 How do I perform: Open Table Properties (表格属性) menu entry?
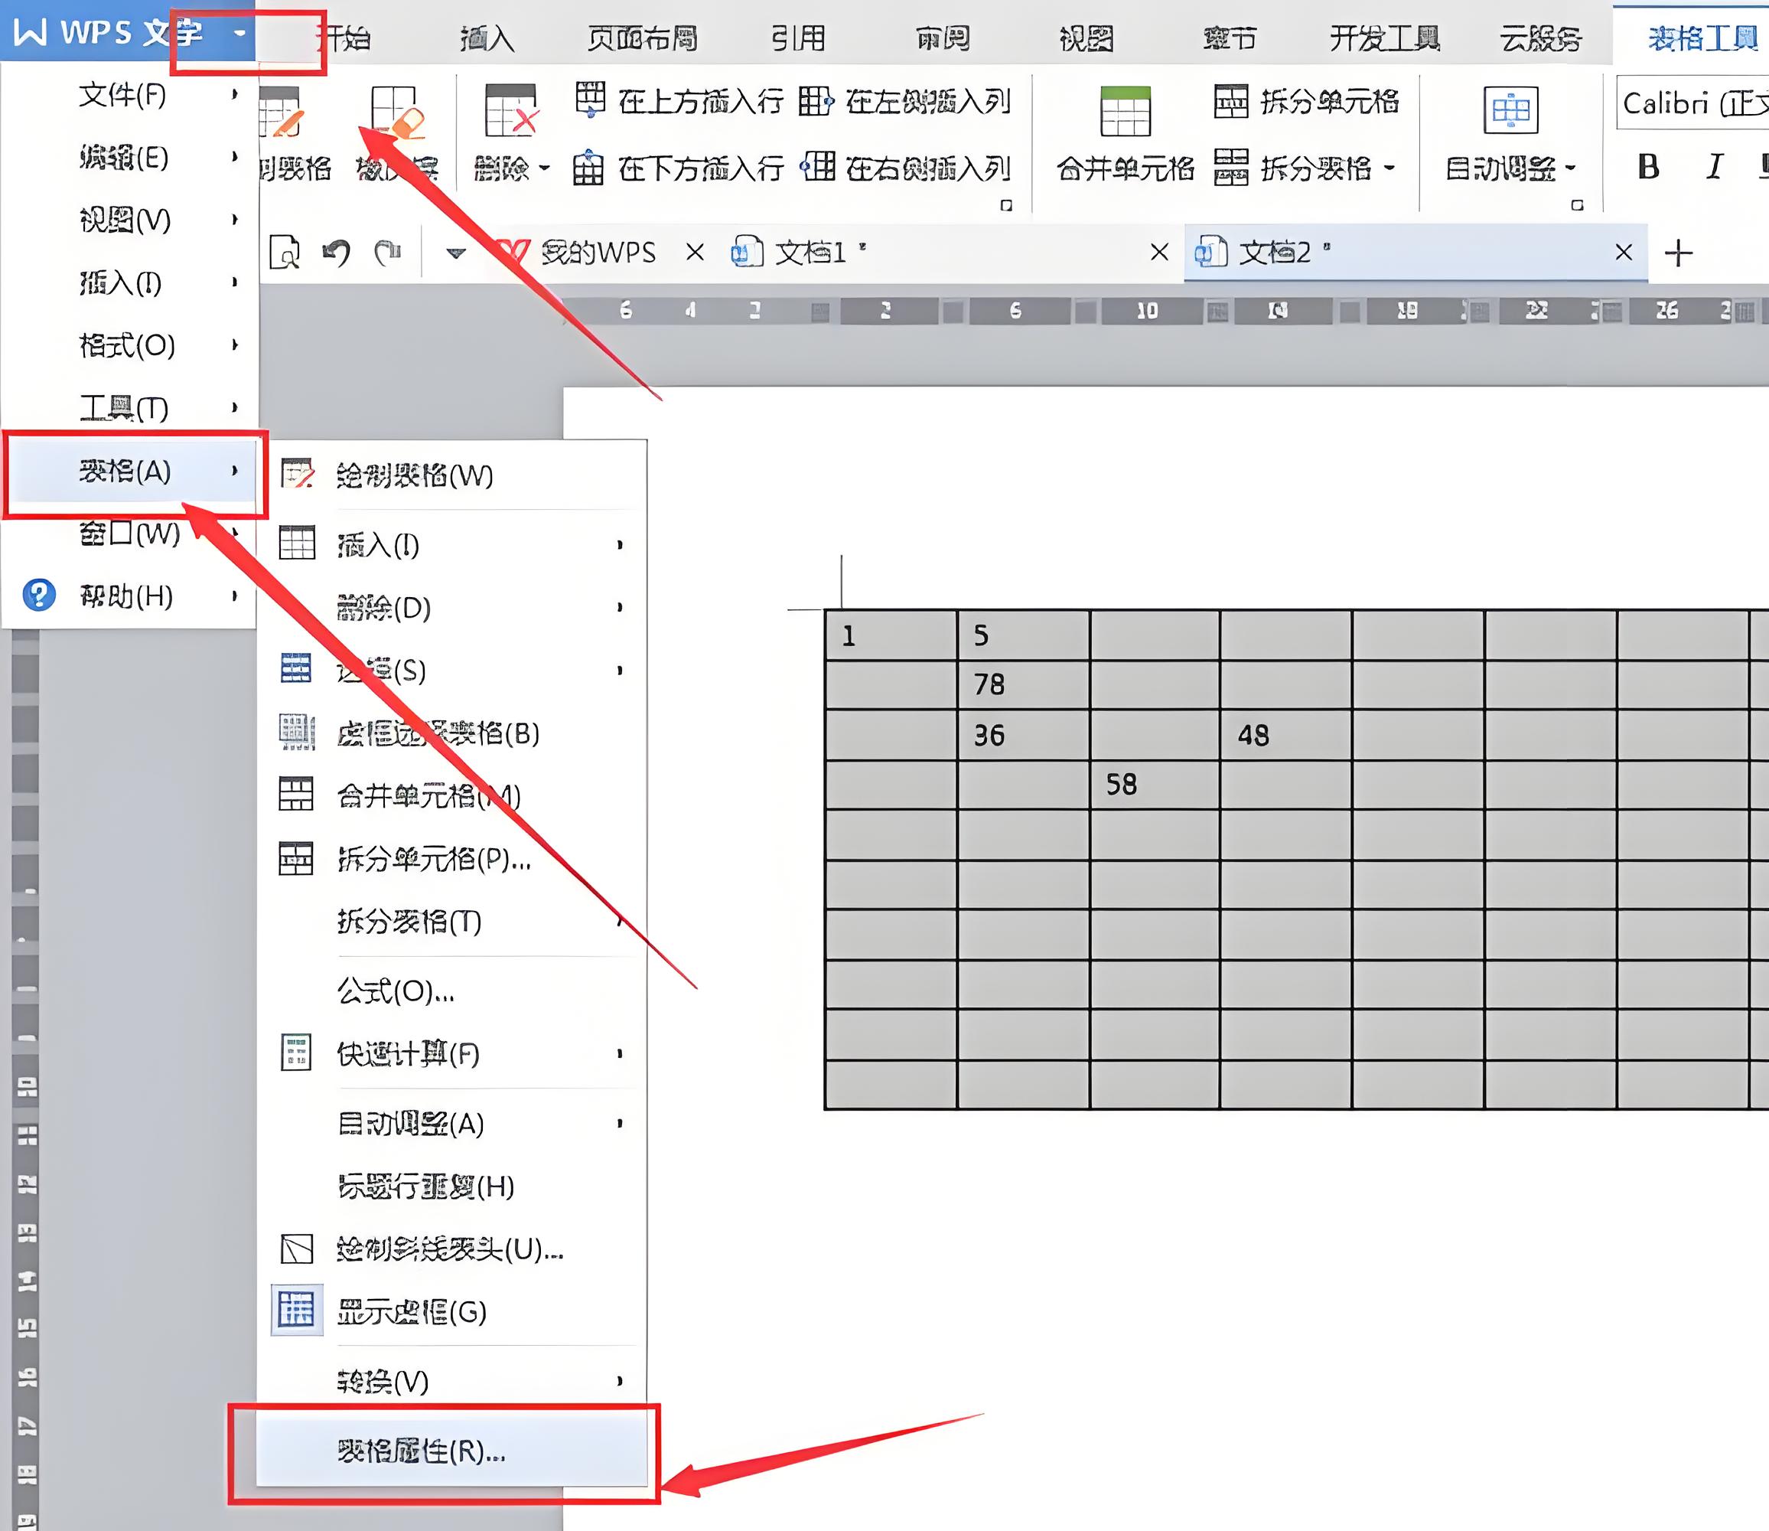coord(421,1451)
